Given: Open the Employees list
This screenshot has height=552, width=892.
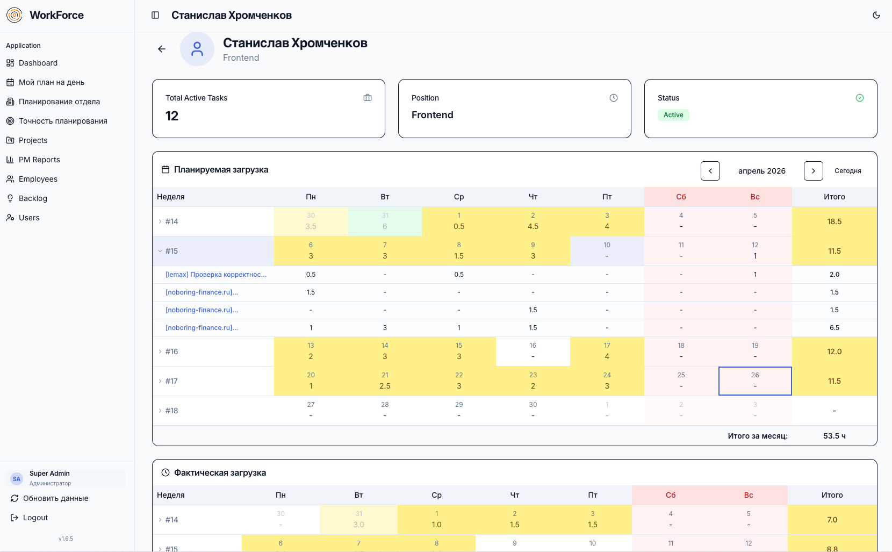Looking at the screenshot, I should 38,179.
